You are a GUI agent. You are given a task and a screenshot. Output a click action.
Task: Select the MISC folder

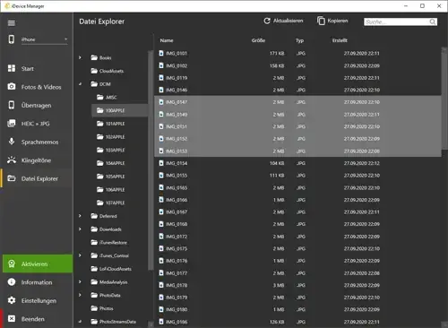click(x=107, y=97)
